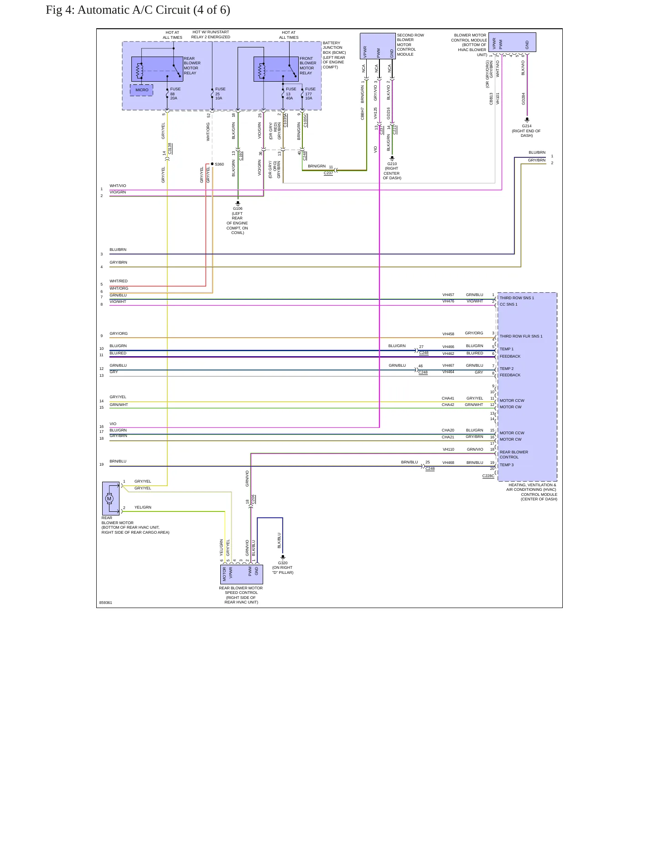Screen dimensions: 659x853
Task: Click the Fuse 13 40A label
Action: [291, 94]
